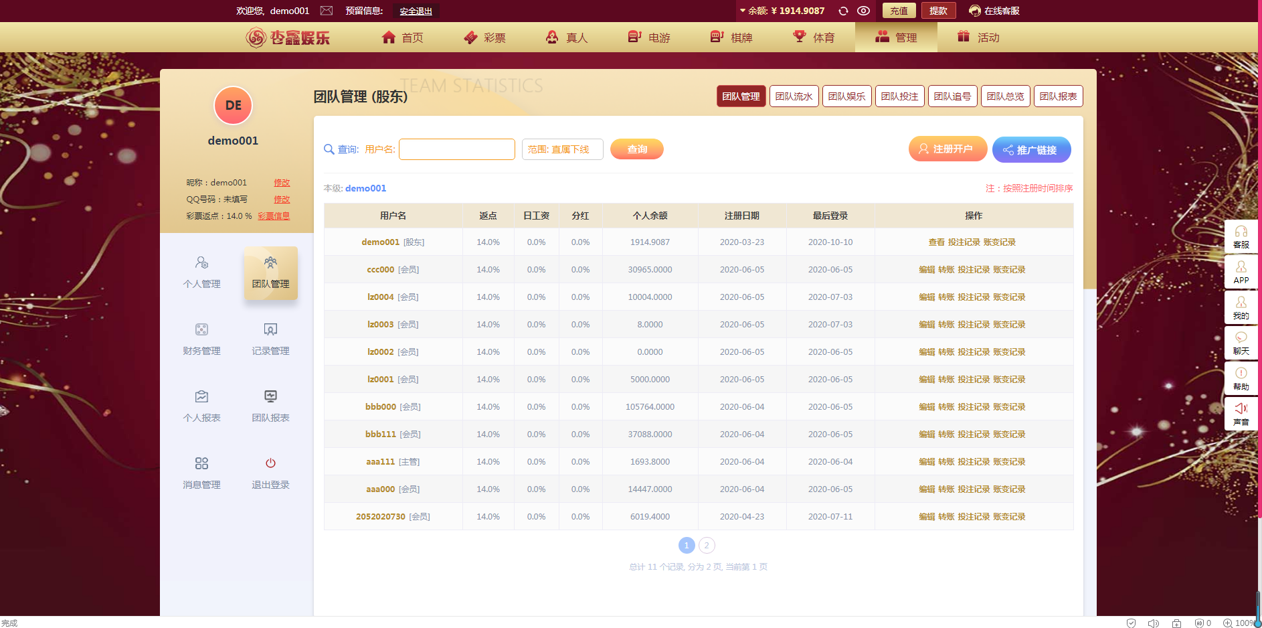The width and height of the screenshot is (1262, 628).
Task: Select page 1 of results
Action: pyautogui.click(x=687, y=546)
